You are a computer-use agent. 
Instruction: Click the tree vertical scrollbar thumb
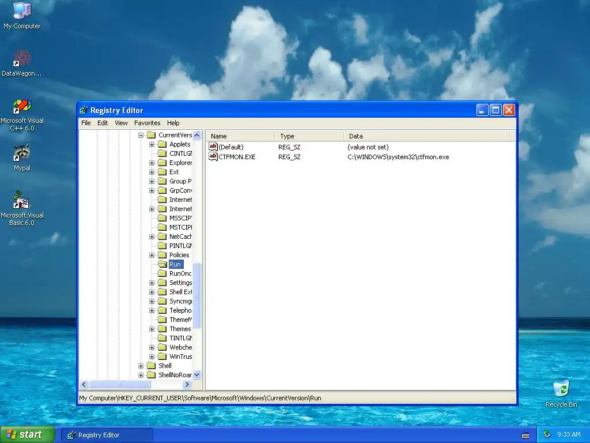click(x=197, y=295)
